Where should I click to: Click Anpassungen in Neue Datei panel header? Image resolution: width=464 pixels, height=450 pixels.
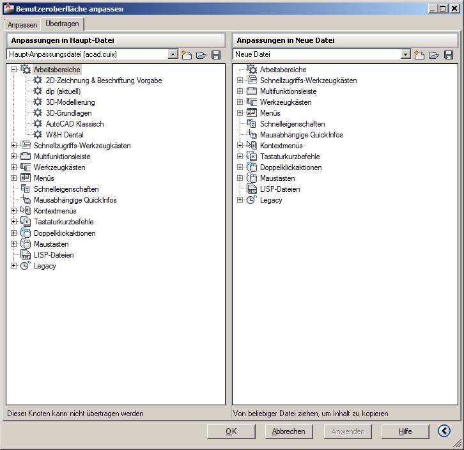coord(345,40)
